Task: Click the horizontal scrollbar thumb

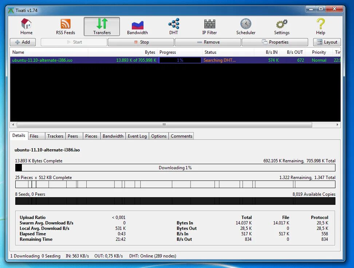Action: 164,125
